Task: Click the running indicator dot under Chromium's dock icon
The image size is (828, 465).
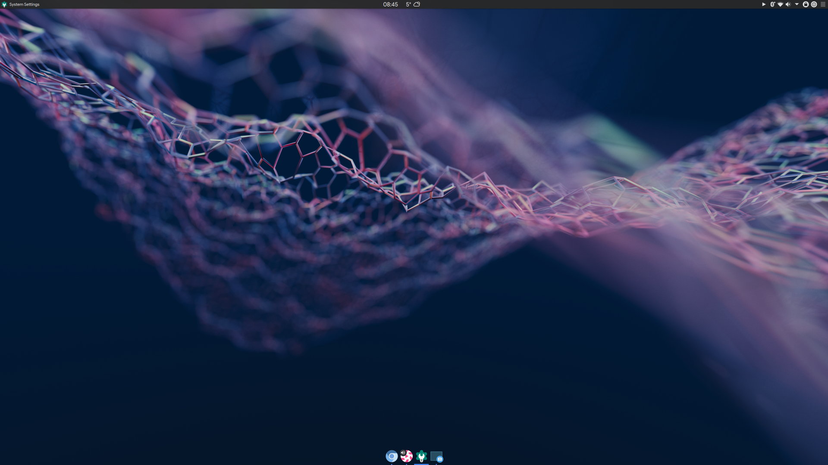Action: point(392,465)
